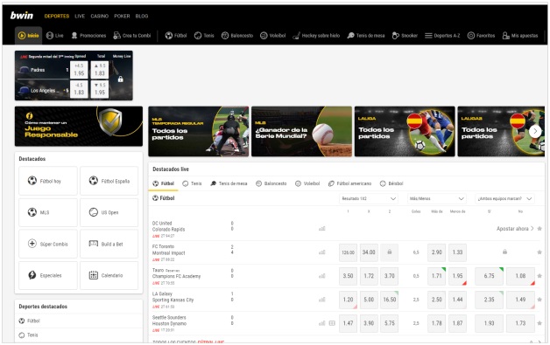Switch to Baloncesto live tab
550x345 pixels.
[x=271, y=183]
